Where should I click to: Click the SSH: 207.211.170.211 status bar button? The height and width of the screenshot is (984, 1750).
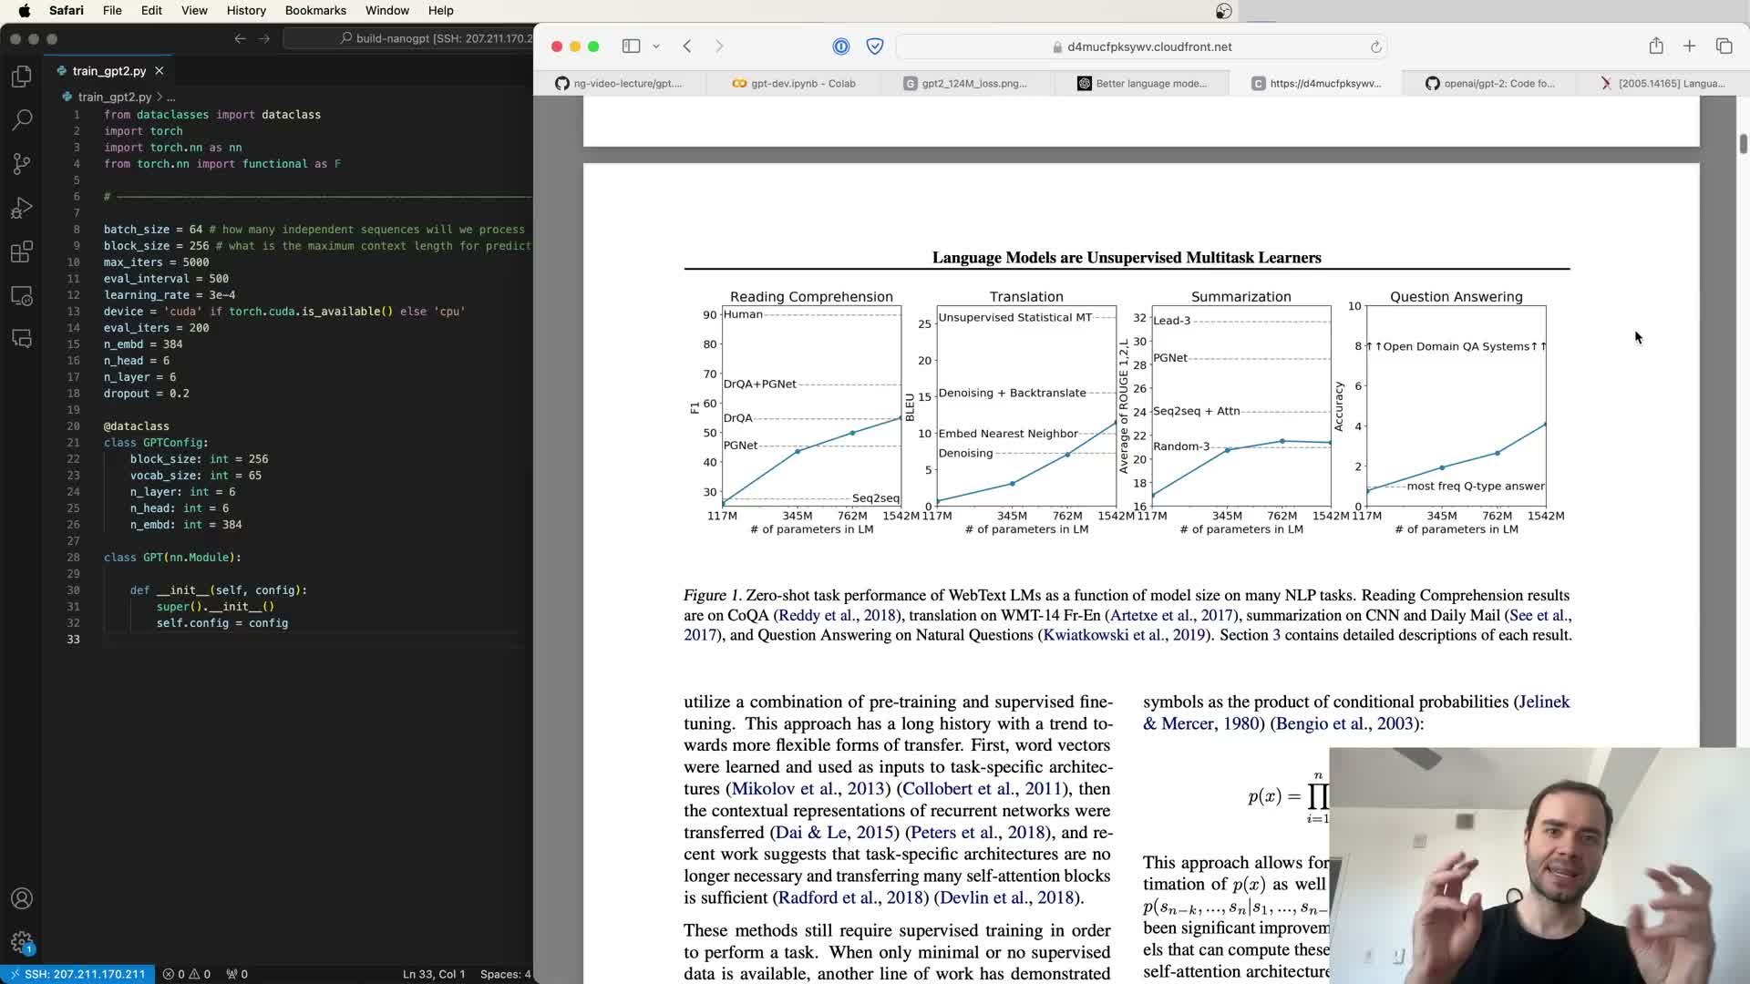(x=77, y=974)
